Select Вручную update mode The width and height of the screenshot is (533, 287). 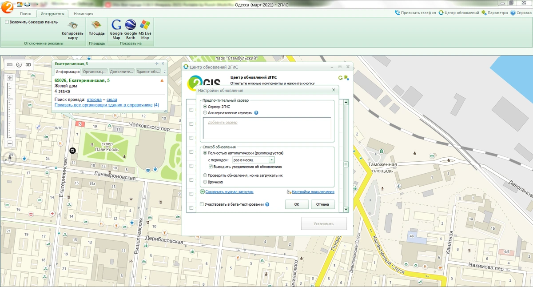click(205, 182)
